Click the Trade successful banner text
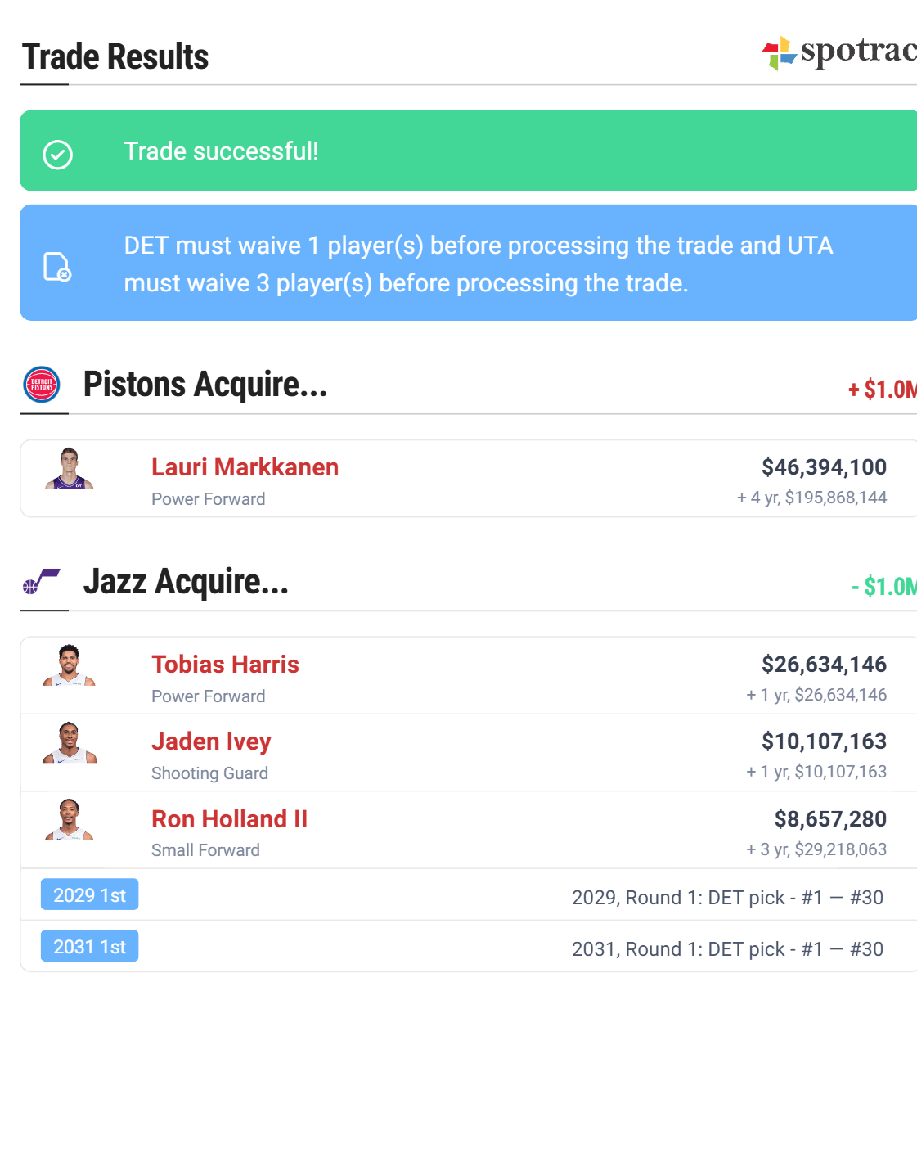The height and width of the screenshot is (1149, 917). (x=221, y=151)
